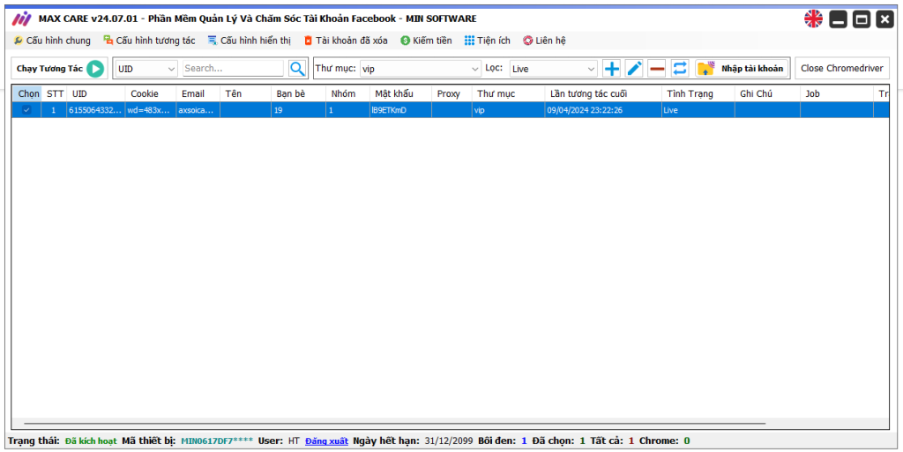Open Kiếm tiền menu

click(426, 41)
